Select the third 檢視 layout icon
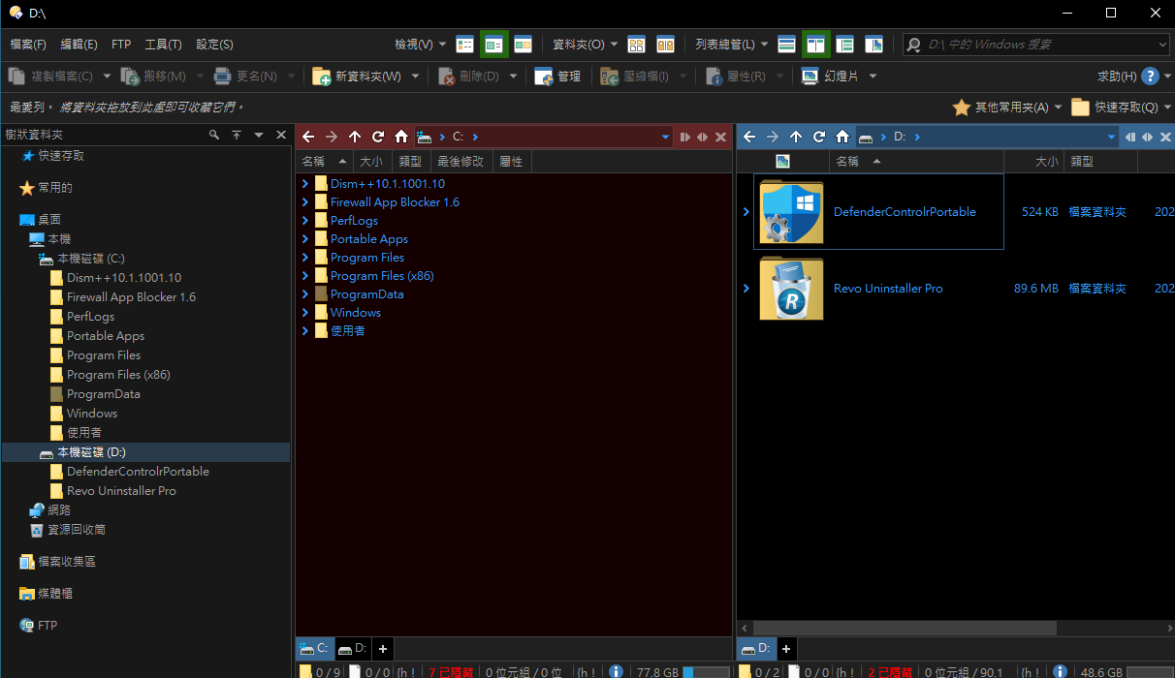The height and width of the screenshot is (678, 1175). click(x=524, y=44)
